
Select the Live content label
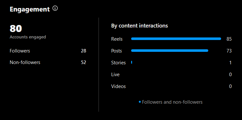[x=115, y=75]
